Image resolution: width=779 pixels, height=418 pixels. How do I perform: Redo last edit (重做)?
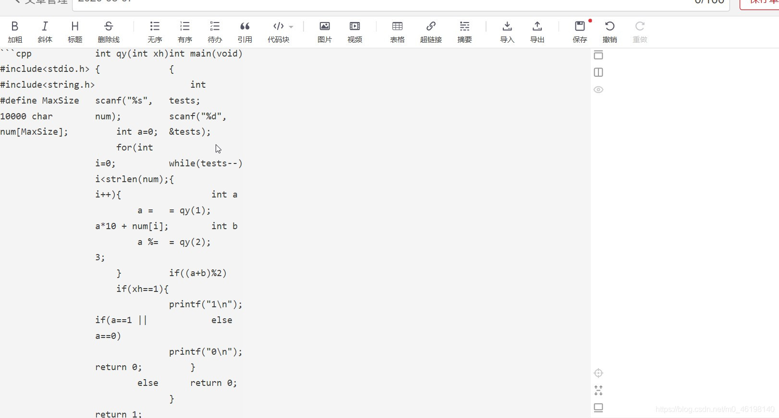click(640, 32)
